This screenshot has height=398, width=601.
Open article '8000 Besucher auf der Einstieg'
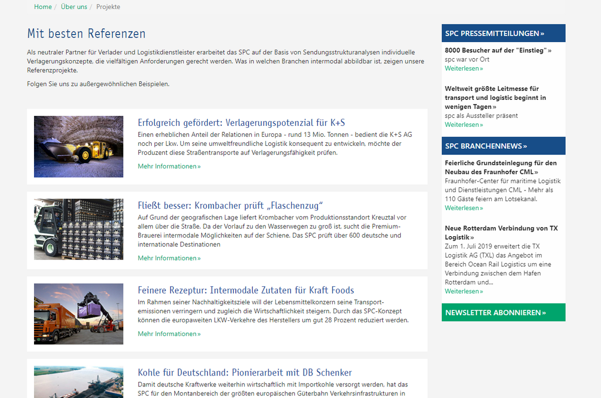coord(498,50)
